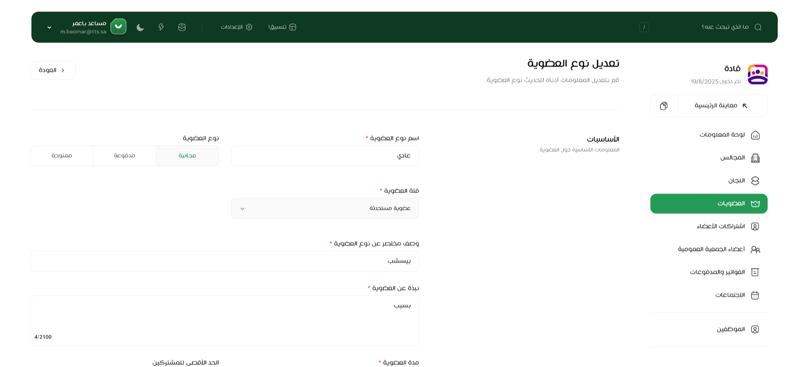Image resolution: width=793 pixels, height=367 pixels.
Task: Open اشتراكات الأعضاء in sidebar
Action: tap(720, 226)
